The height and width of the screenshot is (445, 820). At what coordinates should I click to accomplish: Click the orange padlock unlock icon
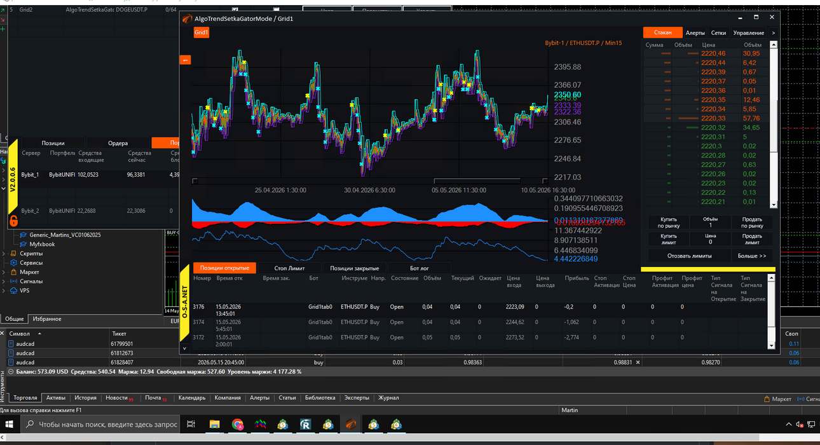click(x=13, y=221)
